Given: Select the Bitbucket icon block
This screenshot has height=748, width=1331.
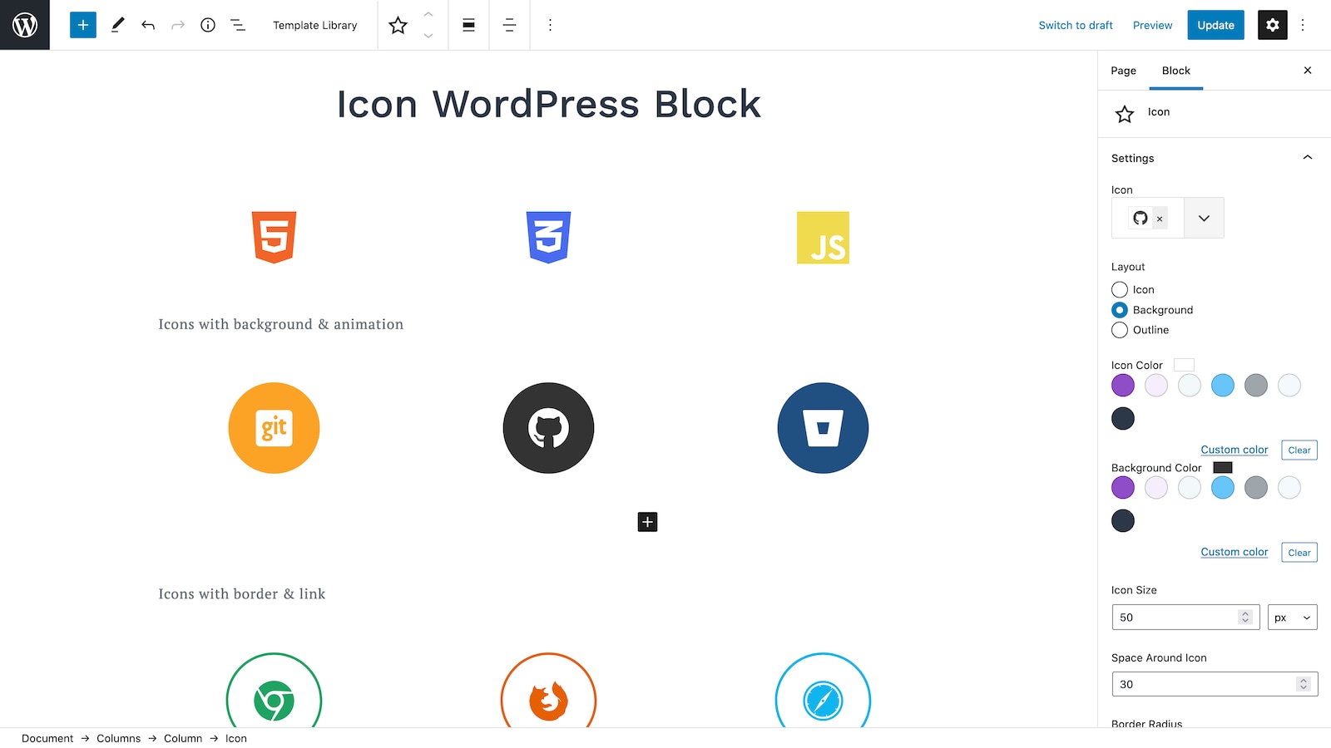Looking at the screenshot, I should (823, 428).
